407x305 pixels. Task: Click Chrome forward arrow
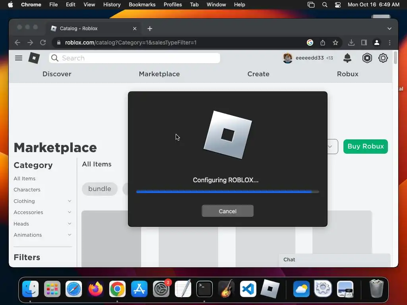click(30, 42)
